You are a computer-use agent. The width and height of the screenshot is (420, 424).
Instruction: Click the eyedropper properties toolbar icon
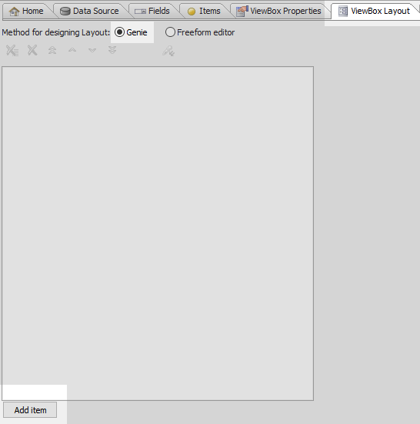click(168, 51)
